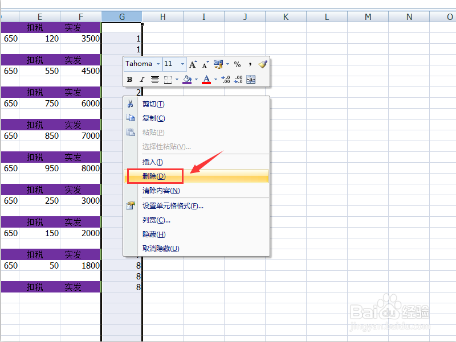Select cell with value 150

click(x=40, y=233)
